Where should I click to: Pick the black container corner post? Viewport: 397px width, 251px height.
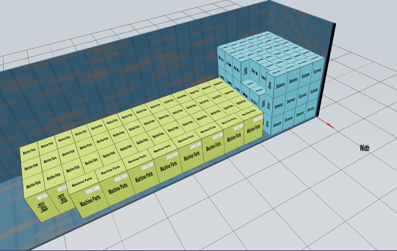pyautogui.click(x=326, y=70)
